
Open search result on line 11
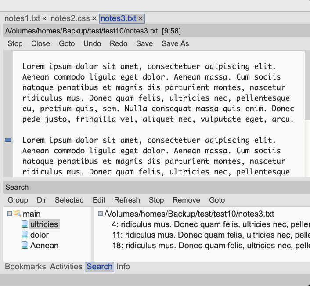click(211, 235)
